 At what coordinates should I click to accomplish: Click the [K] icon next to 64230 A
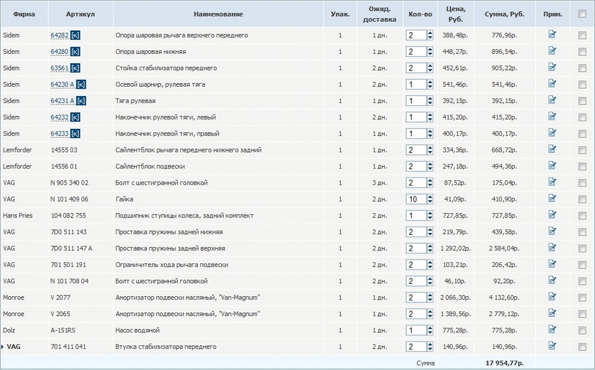click(81, 84)
